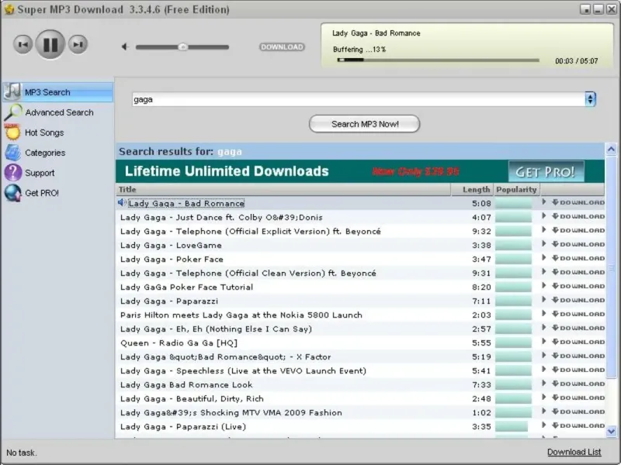Download Paris Hilton meets Lady Gaga track
Viewport: 621px width, 465px height.
point(578,314)
